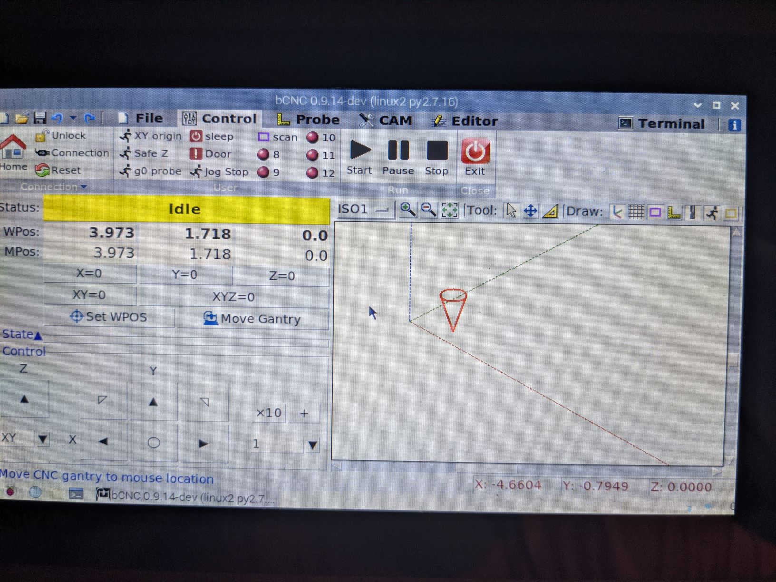Click user button 11
Viewport: 776px width, 582px height.
(321, 155)
